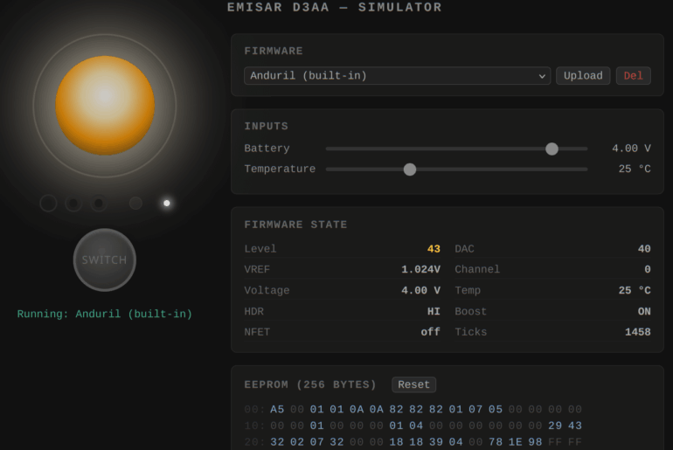
Task: Click the Channel value 0
Action: (648, 269)
